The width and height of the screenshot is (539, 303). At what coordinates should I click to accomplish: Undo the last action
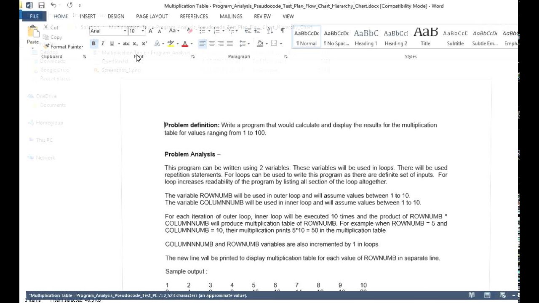click(x=53, y=5)
